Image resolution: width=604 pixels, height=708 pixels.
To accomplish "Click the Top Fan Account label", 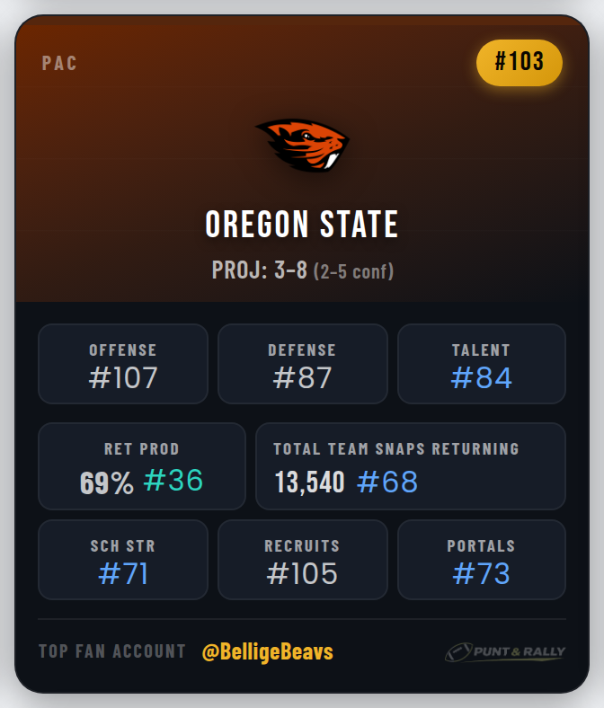I will coord(112,651).
